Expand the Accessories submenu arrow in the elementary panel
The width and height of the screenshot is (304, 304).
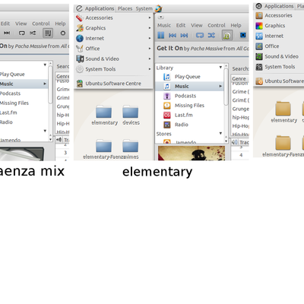150,17
